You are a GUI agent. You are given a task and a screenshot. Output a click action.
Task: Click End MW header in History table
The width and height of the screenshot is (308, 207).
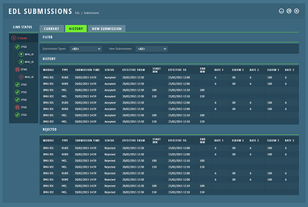[203, 70]
